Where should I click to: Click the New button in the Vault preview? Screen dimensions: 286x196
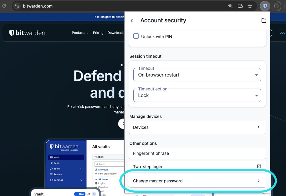(80, 194)
